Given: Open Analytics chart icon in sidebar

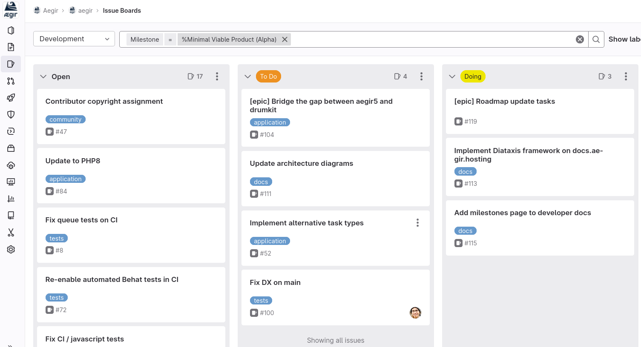Looking at the screenshot, I should point(11,199).
